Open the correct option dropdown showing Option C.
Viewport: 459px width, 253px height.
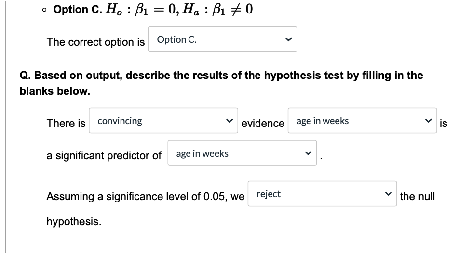[222, 40]
